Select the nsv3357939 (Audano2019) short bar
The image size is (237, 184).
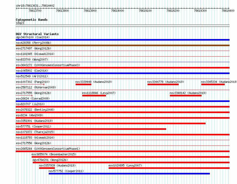pos(47,168)
